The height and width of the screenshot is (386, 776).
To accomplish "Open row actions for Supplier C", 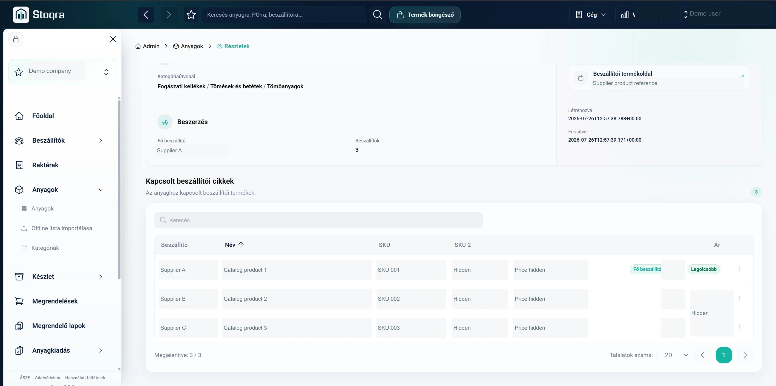I will (740, 327).
